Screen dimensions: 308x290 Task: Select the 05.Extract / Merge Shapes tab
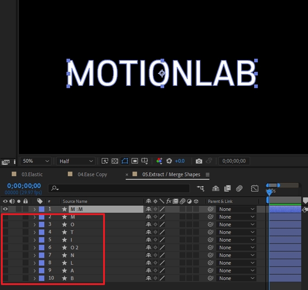pyautogui.click(x=171, y=174)
